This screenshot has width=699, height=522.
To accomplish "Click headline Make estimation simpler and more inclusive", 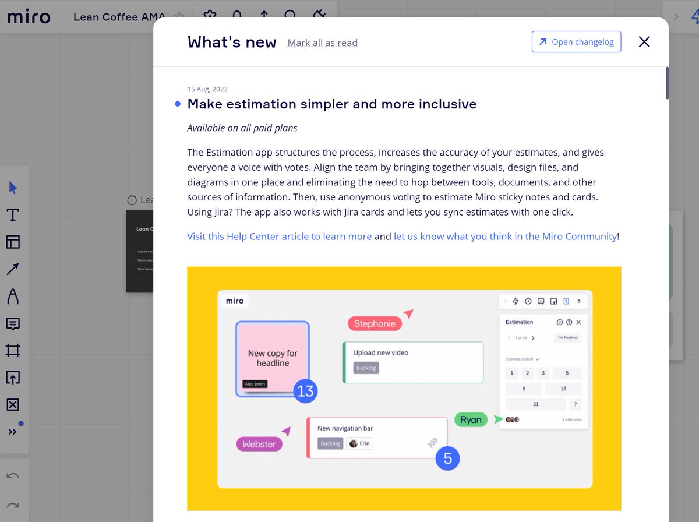I will [x=332, y=104].
